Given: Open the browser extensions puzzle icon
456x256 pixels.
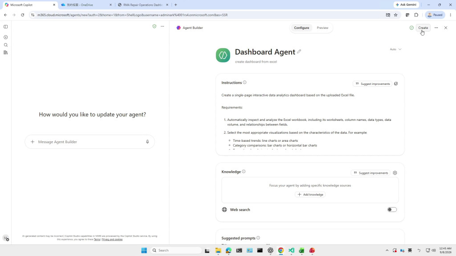Looking at the screenshot, I should (x=416, y=15).
